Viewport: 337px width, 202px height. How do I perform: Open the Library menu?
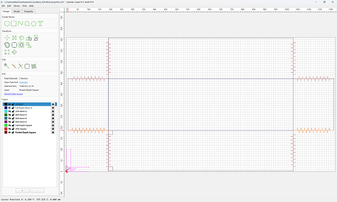point(17,6)
